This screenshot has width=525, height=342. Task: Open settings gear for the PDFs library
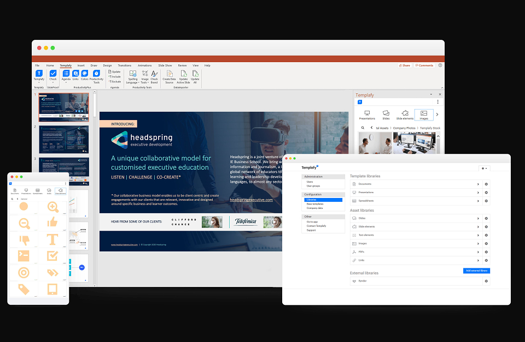pos(486,252)
